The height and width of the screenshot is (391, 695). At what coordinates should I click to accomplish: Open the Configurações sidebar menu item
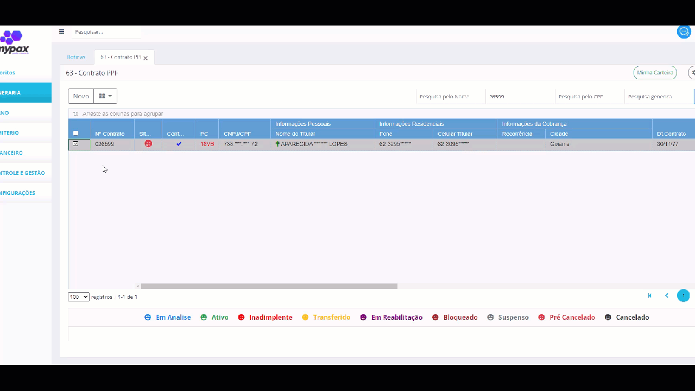pyautogui.click(x=26, y=193)
